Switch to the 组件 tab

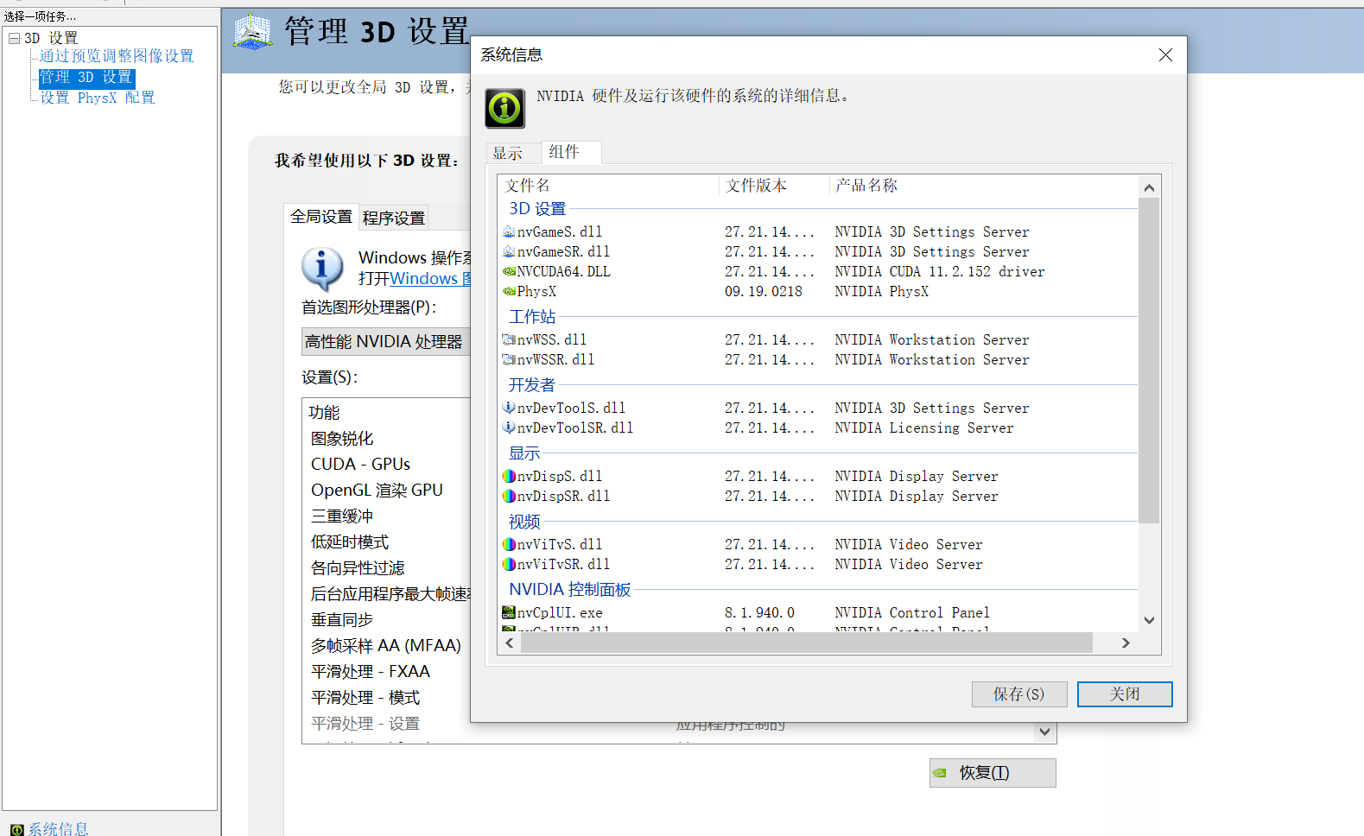point(571,152)
